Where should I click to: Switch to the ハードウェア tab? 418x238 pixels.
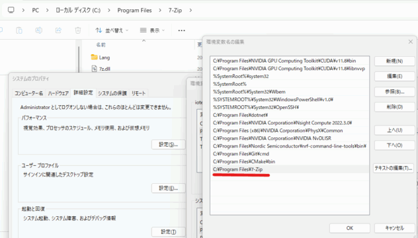[58, 93]
